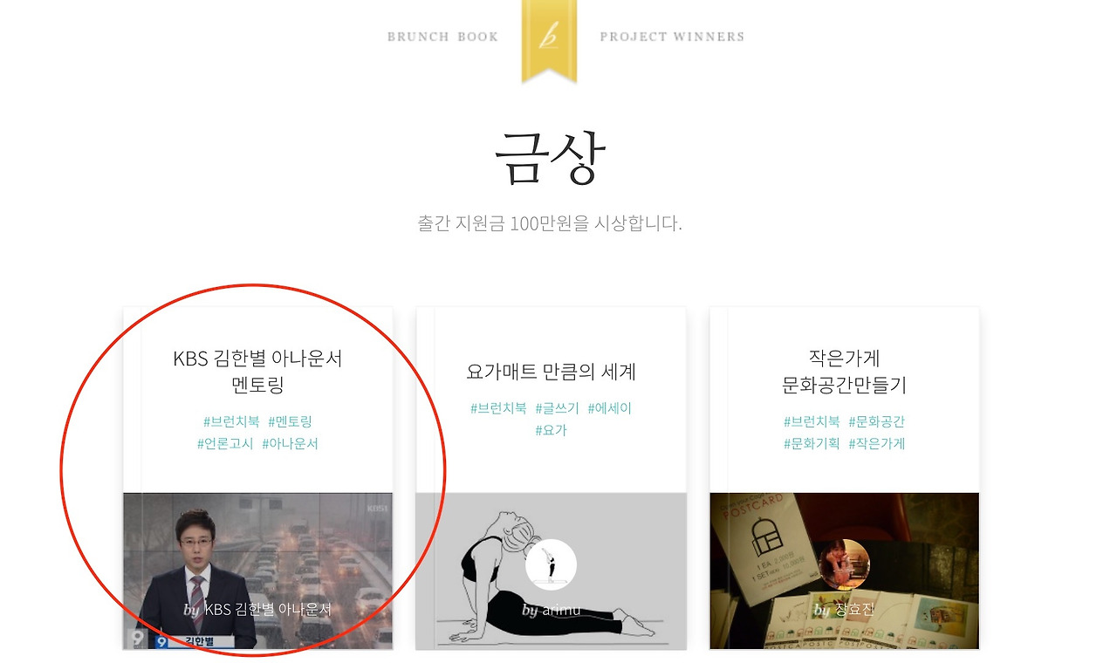Viewport: 1117px width, 663px height.
Task: Open the author link by KBS 김한별 아나운서
Action: point(257,609)
